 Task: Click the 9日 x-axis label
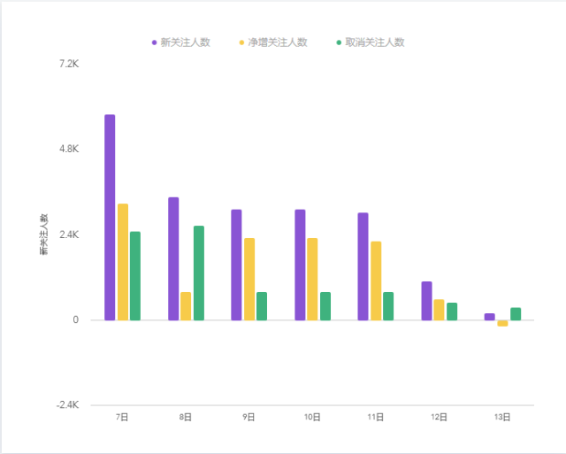coord(249,417)
